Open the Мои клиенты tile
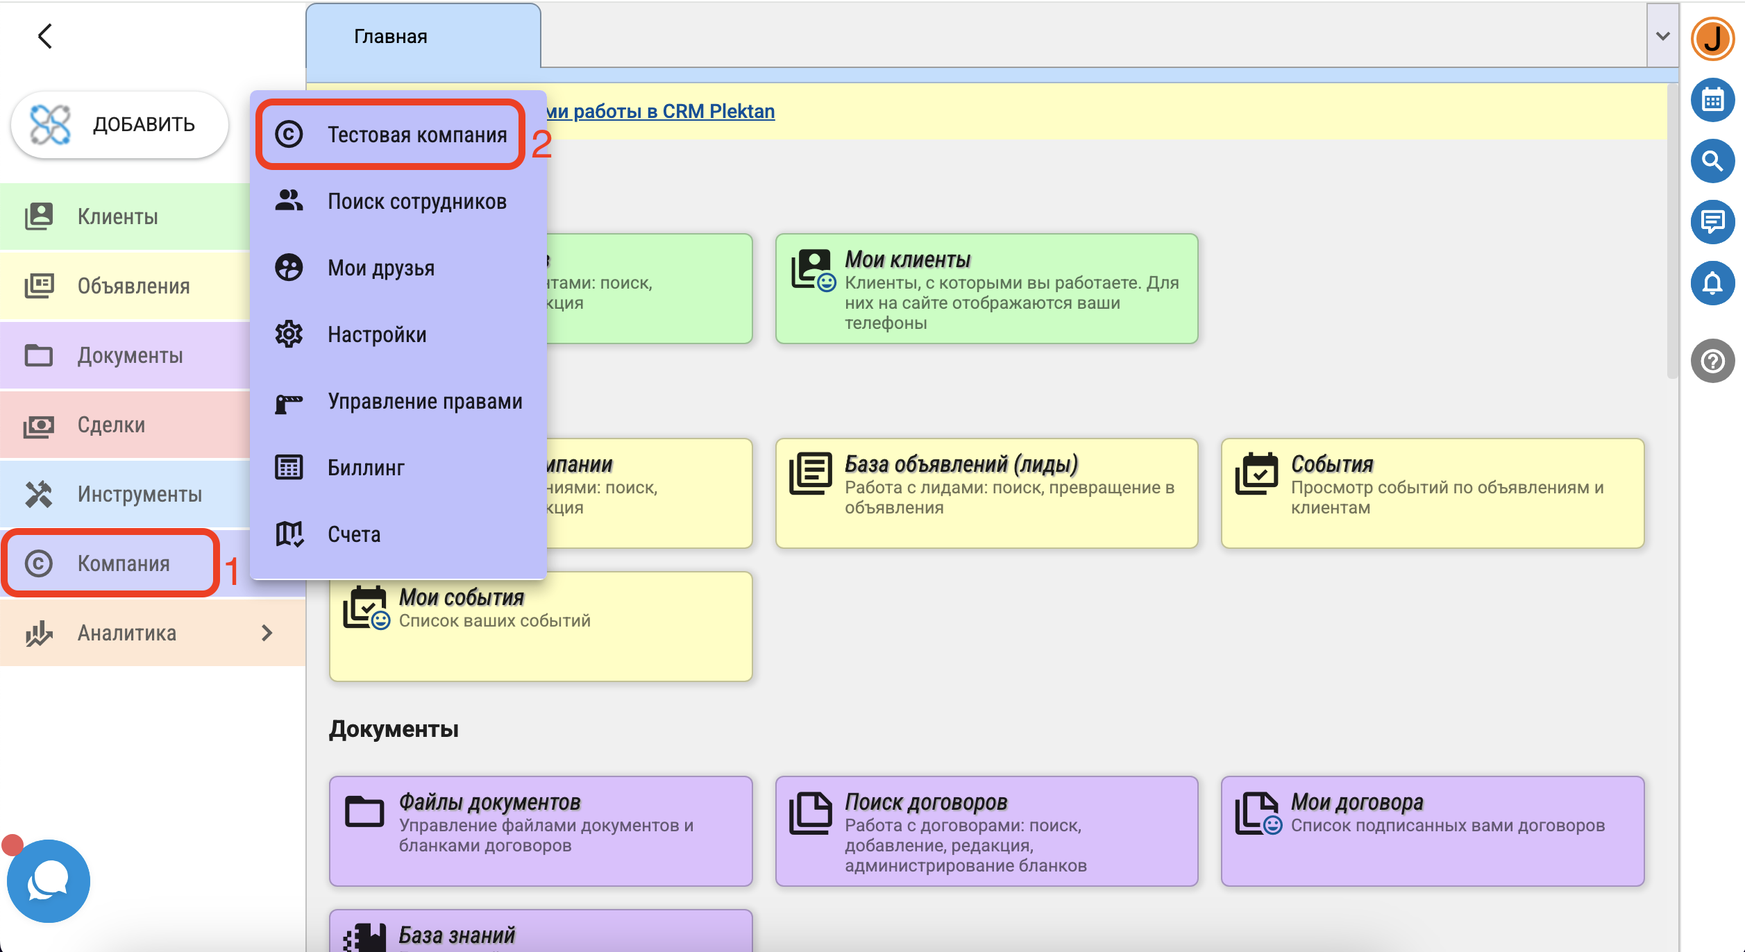Viewport: 1745px width, 952px height. (x=986, y=289)
